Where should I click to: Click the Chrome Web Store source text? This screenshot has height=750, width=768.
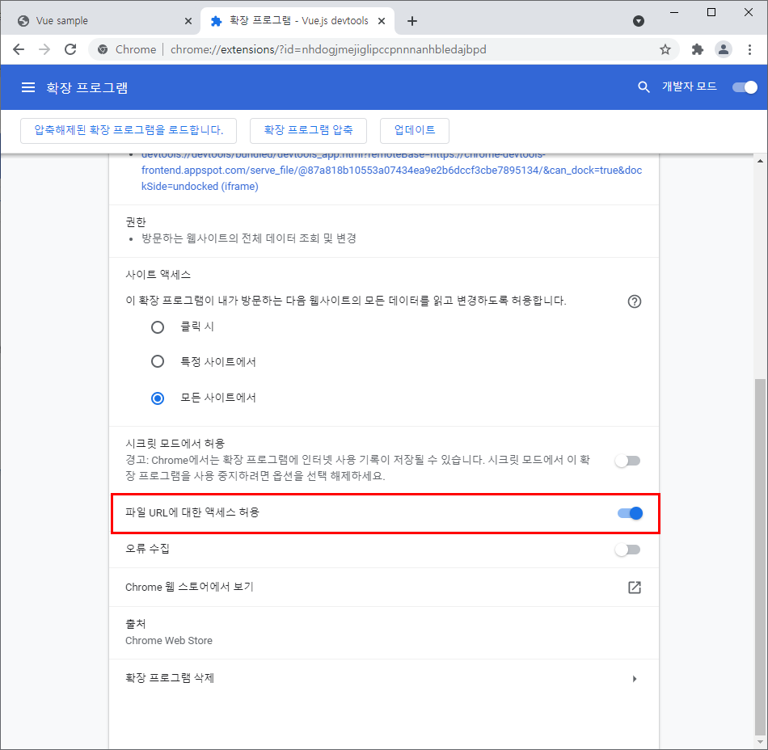pos(169,641)
